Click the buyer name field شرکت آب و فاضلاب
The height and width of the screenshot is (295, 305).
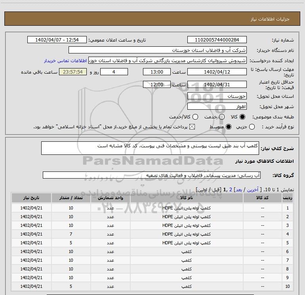click(158, 50)
